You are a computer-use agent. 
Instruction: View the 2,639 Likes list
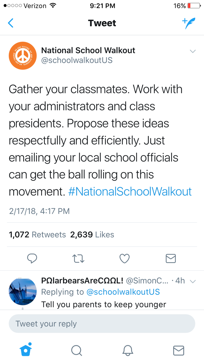tap(92, 235)
